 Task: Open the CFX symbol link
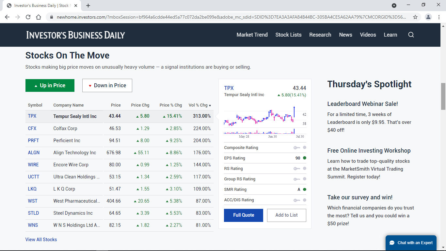point(32,128)
